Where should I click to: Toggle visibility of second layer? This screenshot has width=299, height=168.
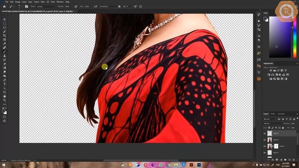[265, 140]
